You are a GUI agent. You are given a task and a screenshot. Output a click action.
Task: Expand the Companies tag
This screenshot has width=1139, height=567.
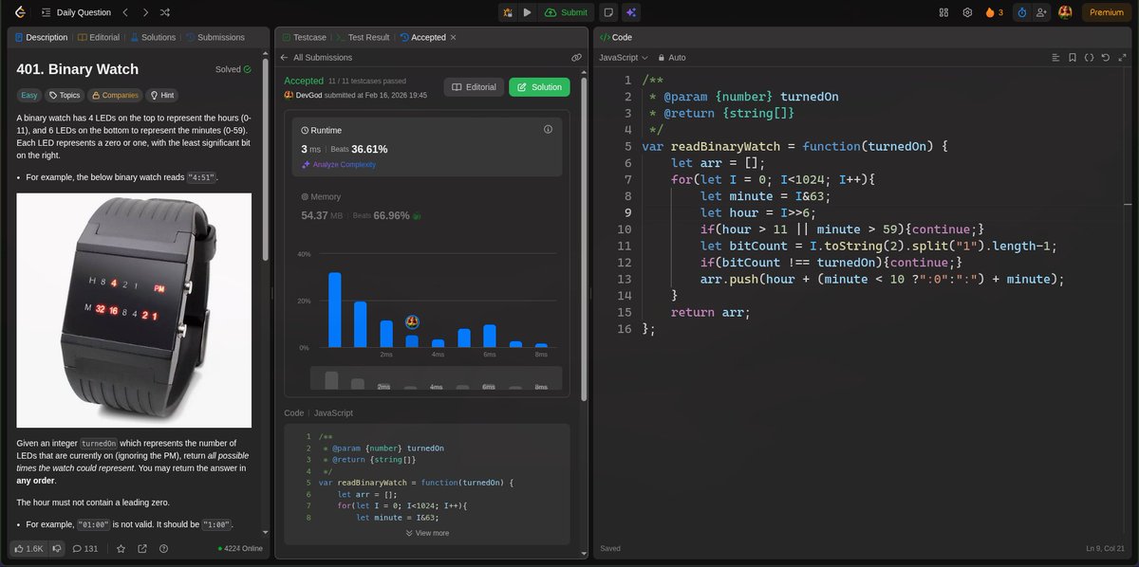[x=114, y=95]
